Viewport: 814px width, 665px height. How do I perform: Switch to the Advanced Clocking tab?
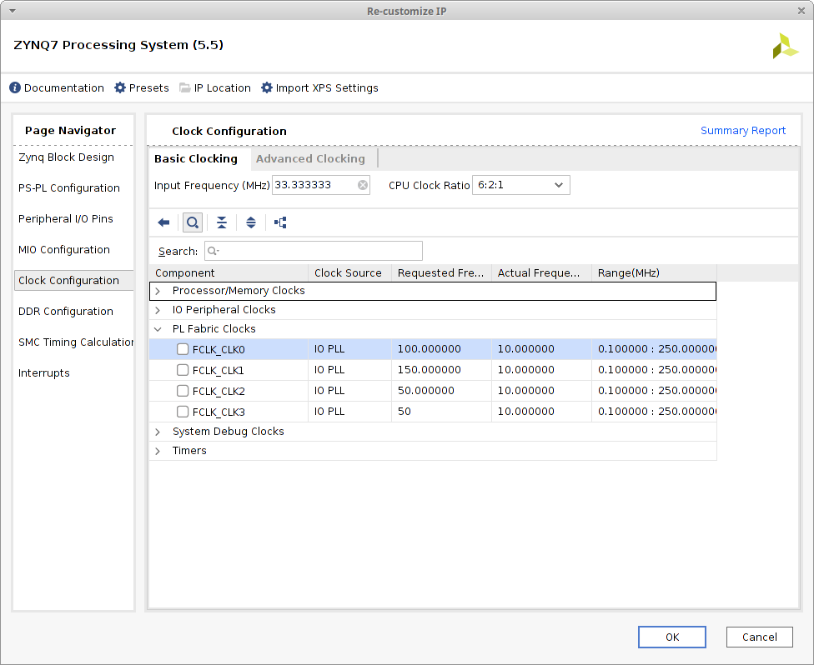pyautogui.click(x=310, y=158)
